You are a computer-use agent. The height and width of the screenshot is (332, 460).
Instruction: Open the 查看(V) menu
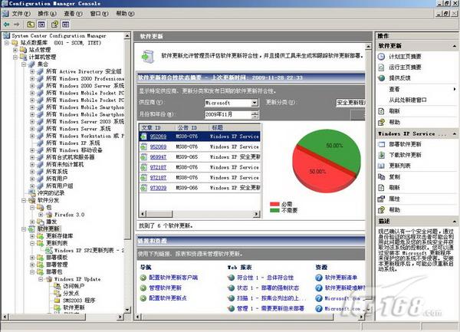click(73, 14)
